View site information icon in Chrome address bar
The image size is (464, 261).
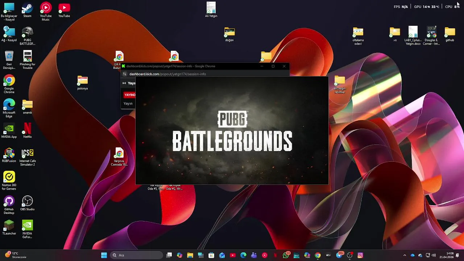(x=124, y=74)
